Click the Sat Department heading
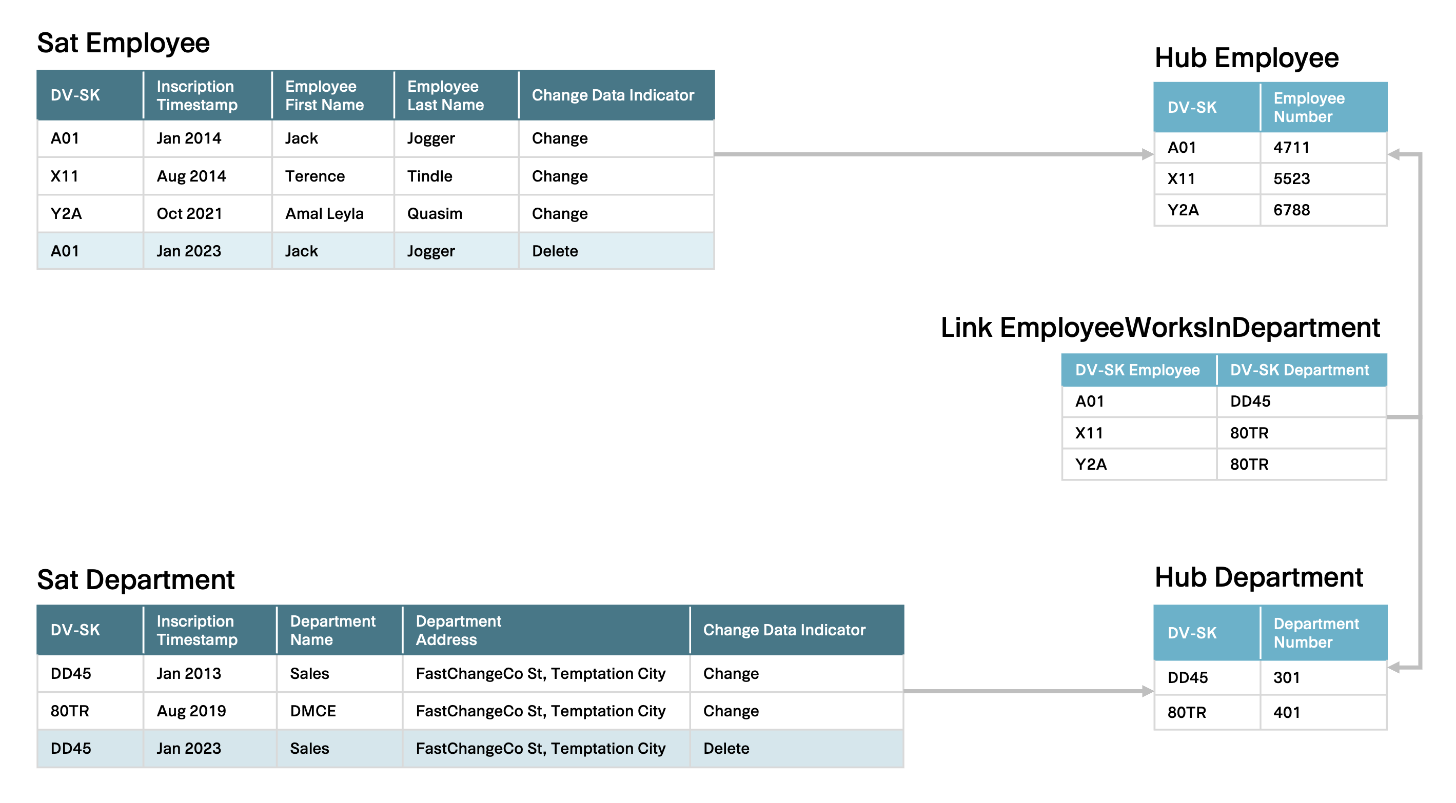Screen dimensions: 1456x803 [135, 579]
